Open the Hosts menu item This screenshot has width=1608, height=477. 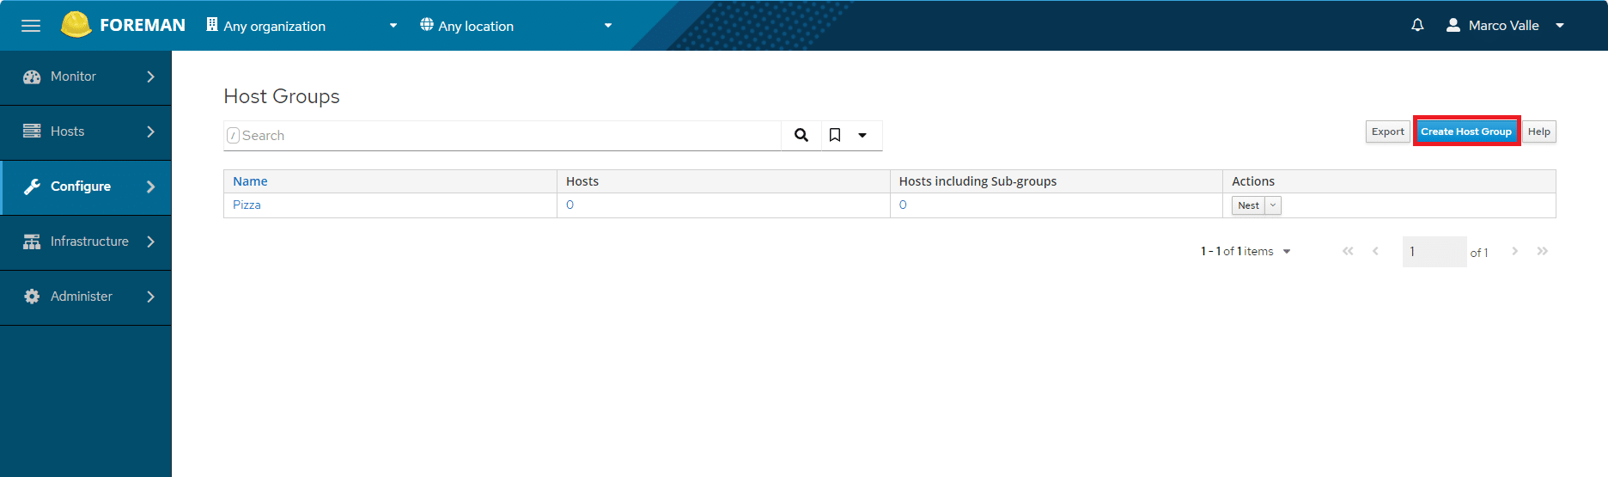point(86,132)
